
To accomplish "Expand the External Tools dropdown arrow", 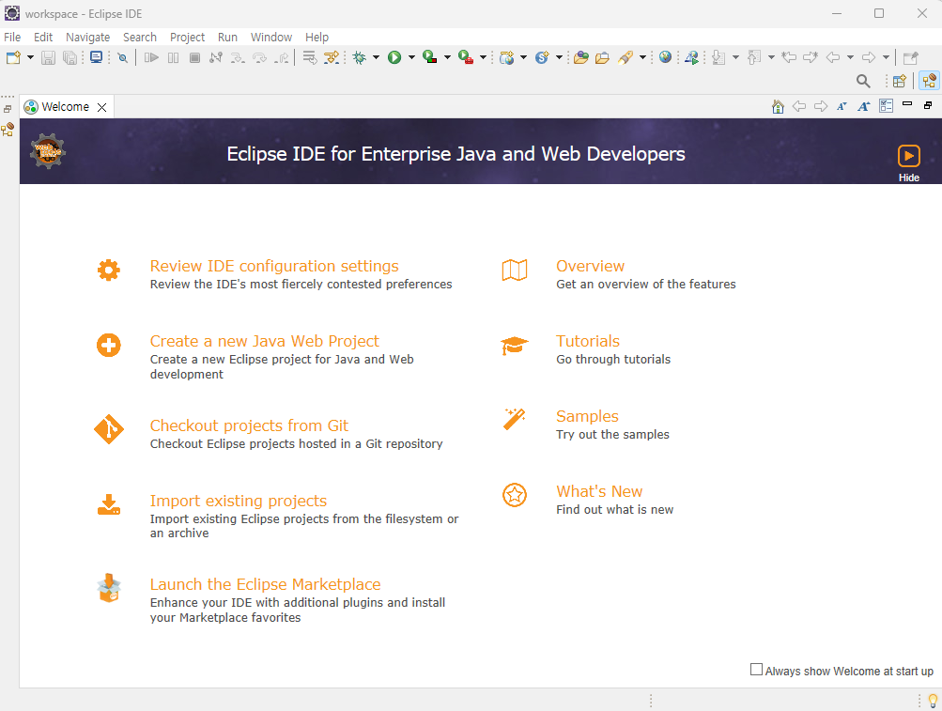I will (483, 57).
